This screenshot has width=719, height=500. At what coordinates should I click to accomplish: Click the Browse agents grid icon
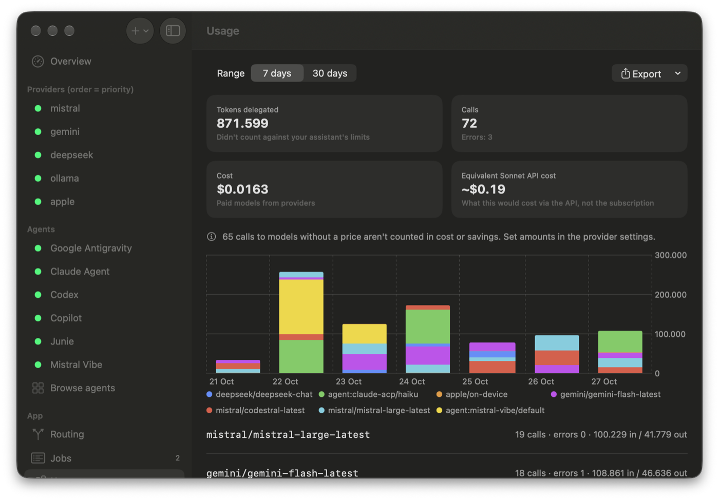pos(38,388)
